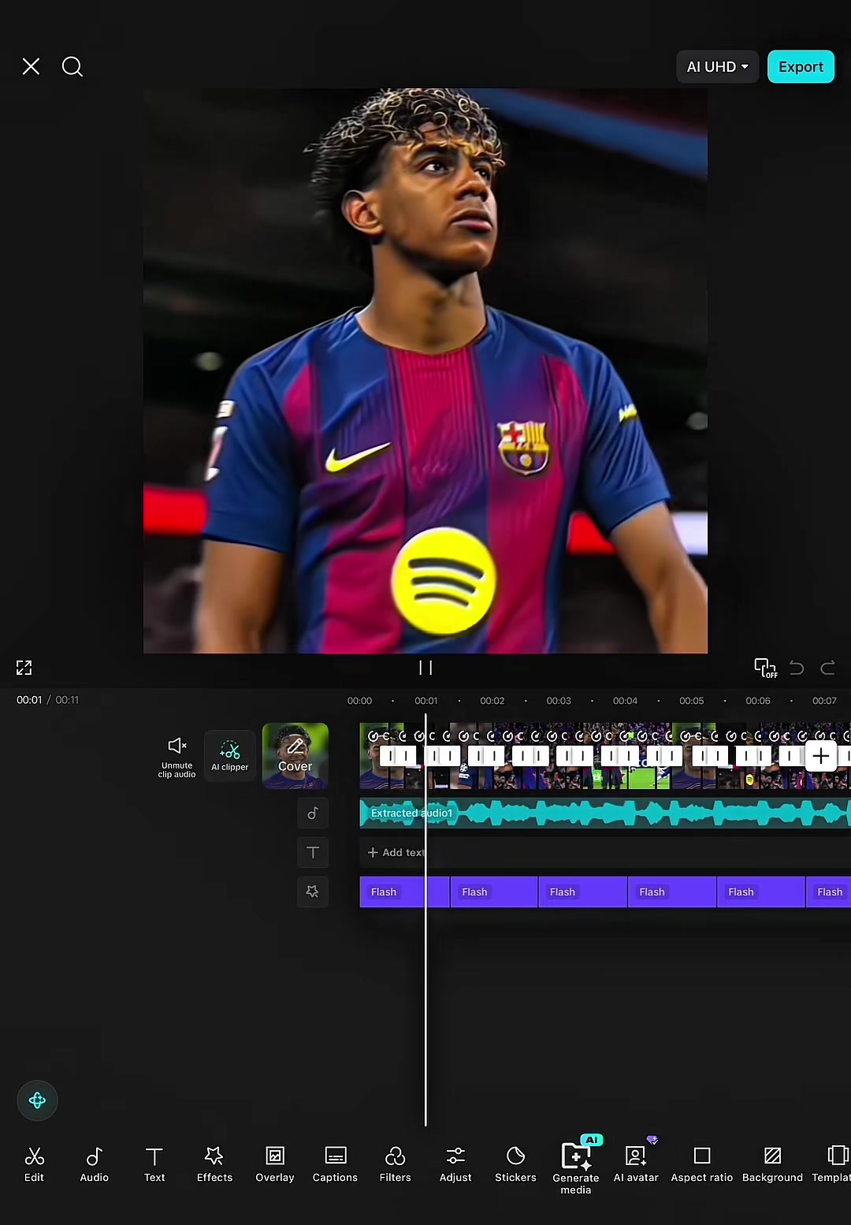Viewport: 851px width, 1225px height.
Task: Open the Captions tool
Action: (x=335, y=1164)
